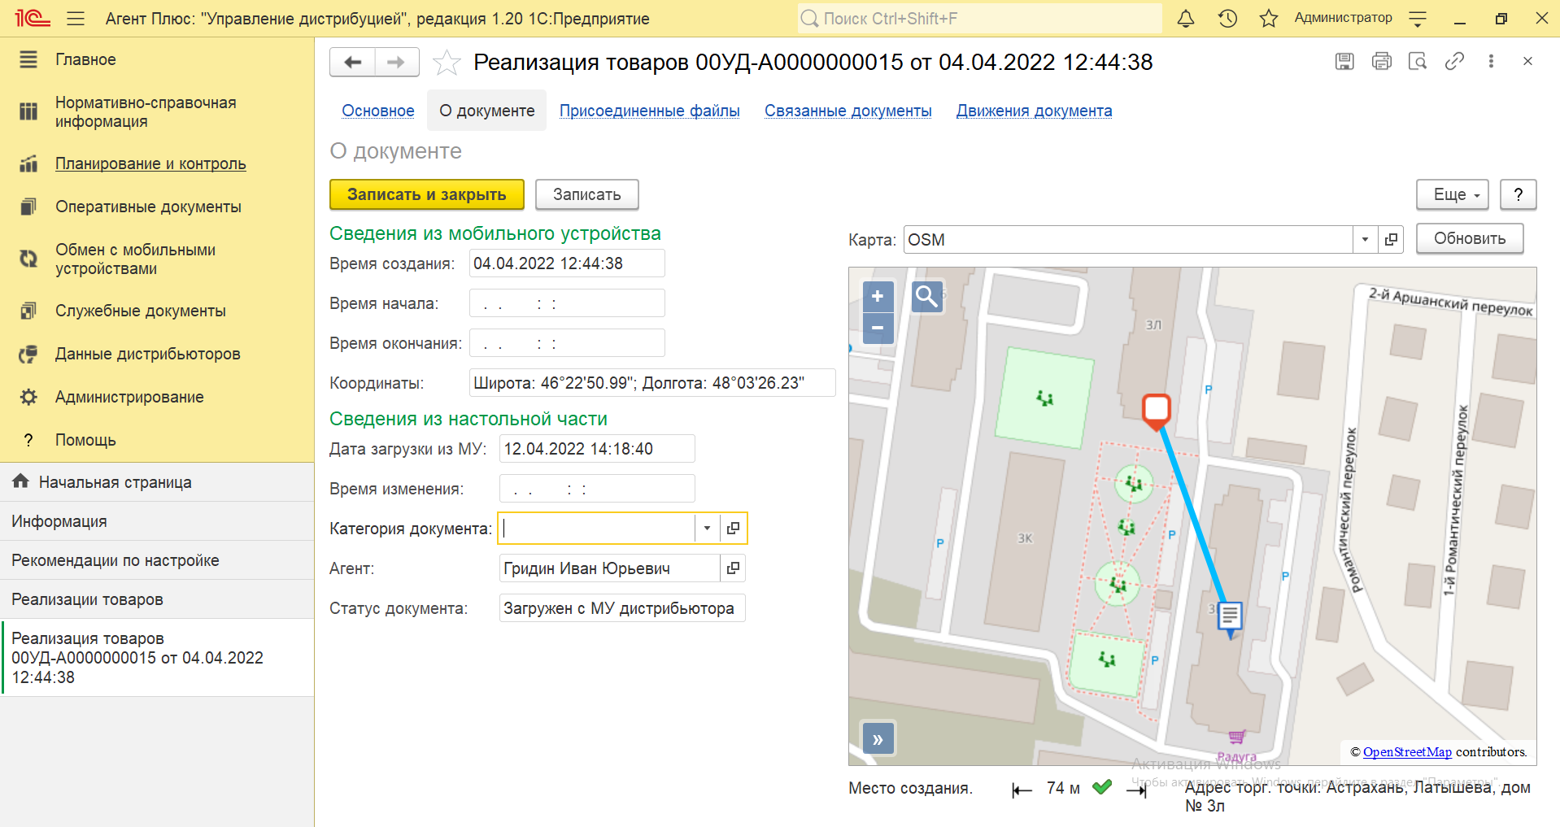Image resolution: width=1560 pixels, height=827 pixels.
Task: Click the save diskette icon in header
Action: [1344, 62]
